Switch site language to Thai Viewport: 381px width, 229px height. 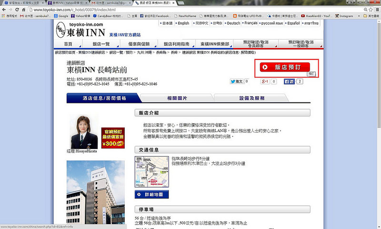tap(311, 23)
